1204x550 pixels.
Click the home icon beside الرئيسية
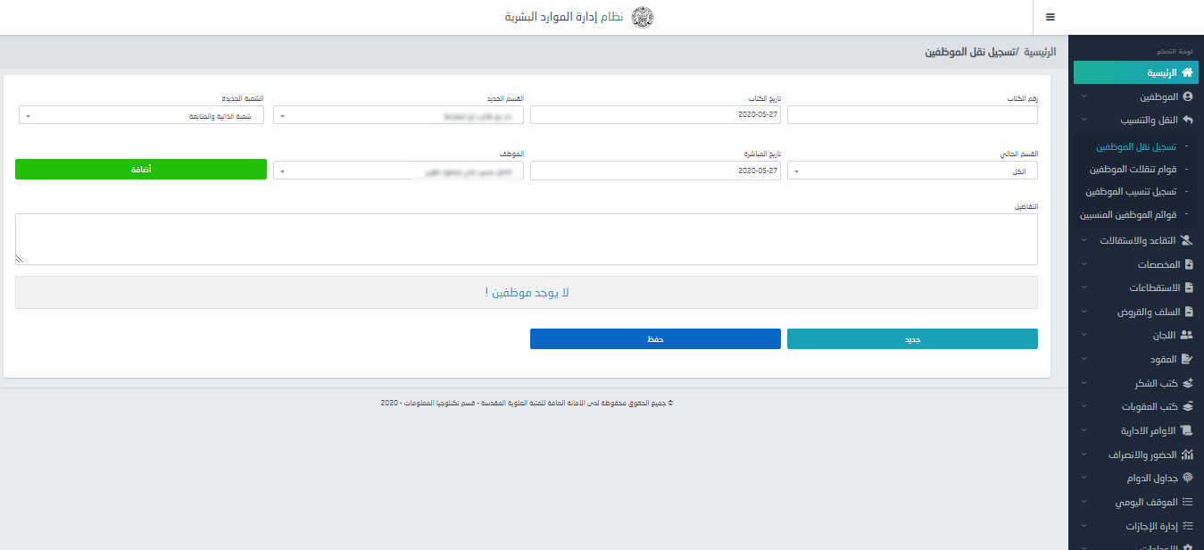(1187, 73)
